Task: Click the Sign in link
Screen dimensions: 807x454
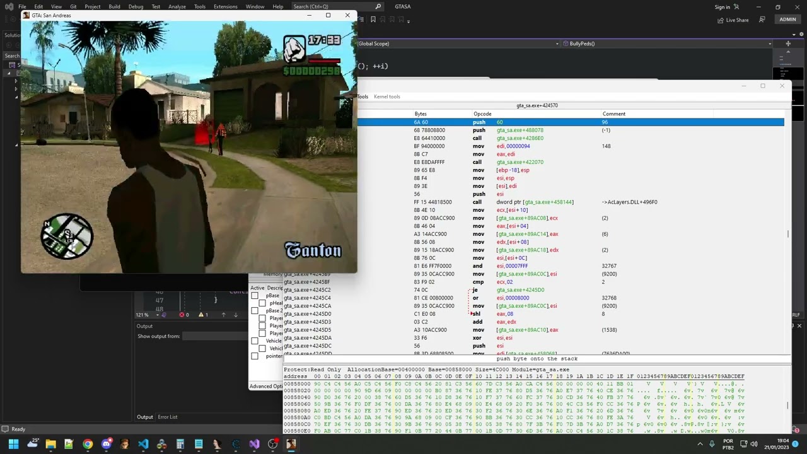Action: point(723,7)
